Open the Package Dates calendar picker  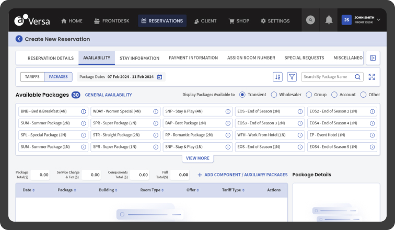(x=160, y=77)
